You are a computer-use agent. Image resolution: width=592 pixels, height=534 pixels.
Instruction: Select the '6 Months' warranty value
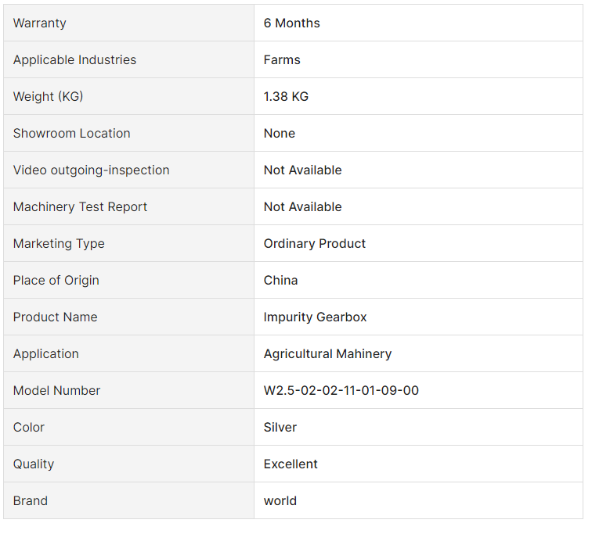[x=292, y=23]
